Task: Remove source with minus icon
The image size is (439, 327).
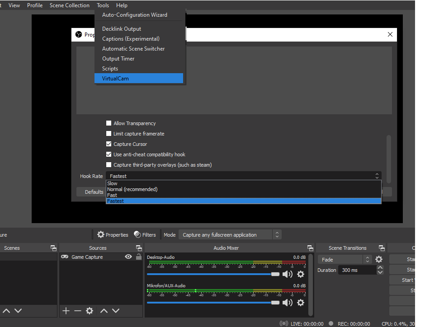Action: tap(78, 311)
